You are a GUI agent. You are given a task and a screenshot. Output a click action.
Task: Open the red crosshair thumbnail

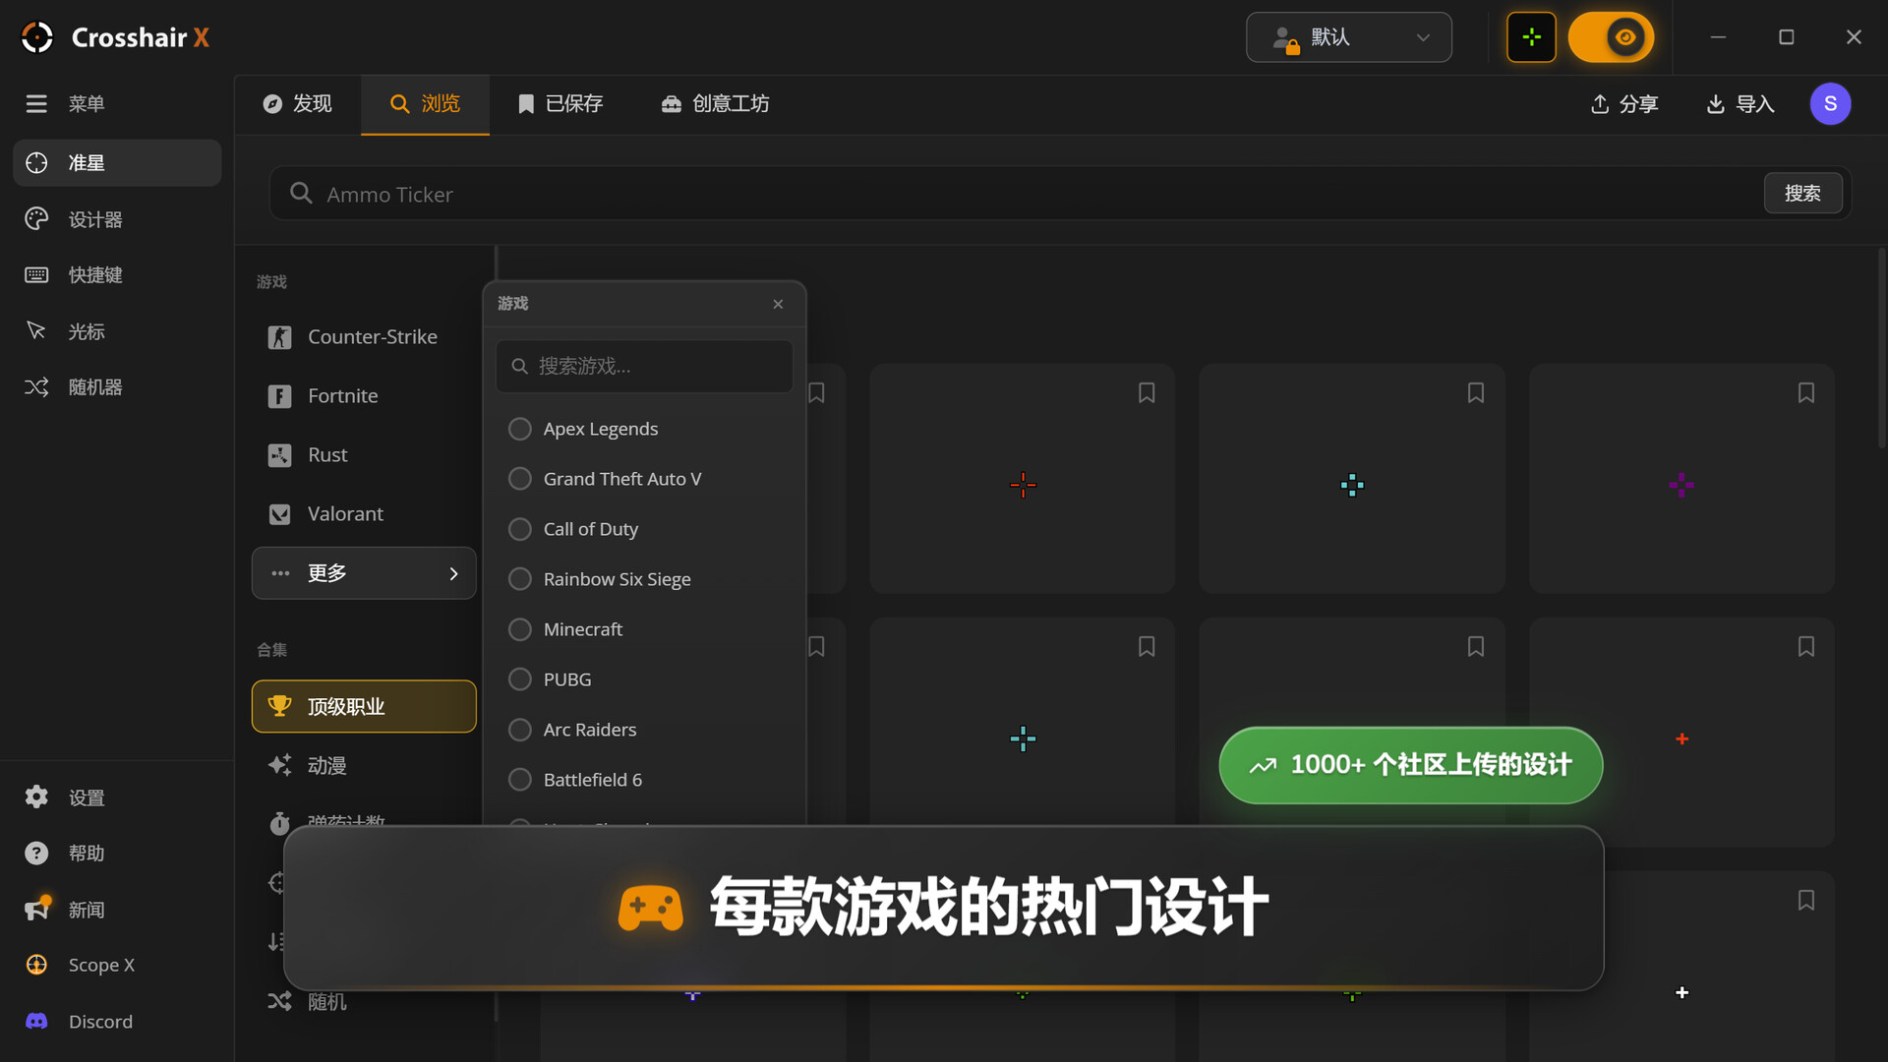pos(1023,479)
